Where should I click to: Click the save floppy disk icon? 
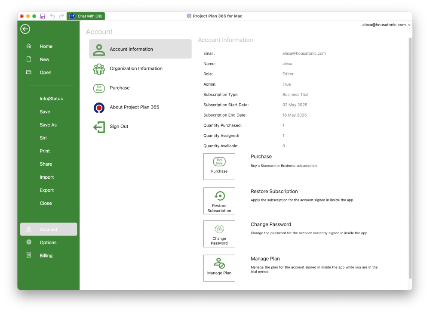(43, 16)
